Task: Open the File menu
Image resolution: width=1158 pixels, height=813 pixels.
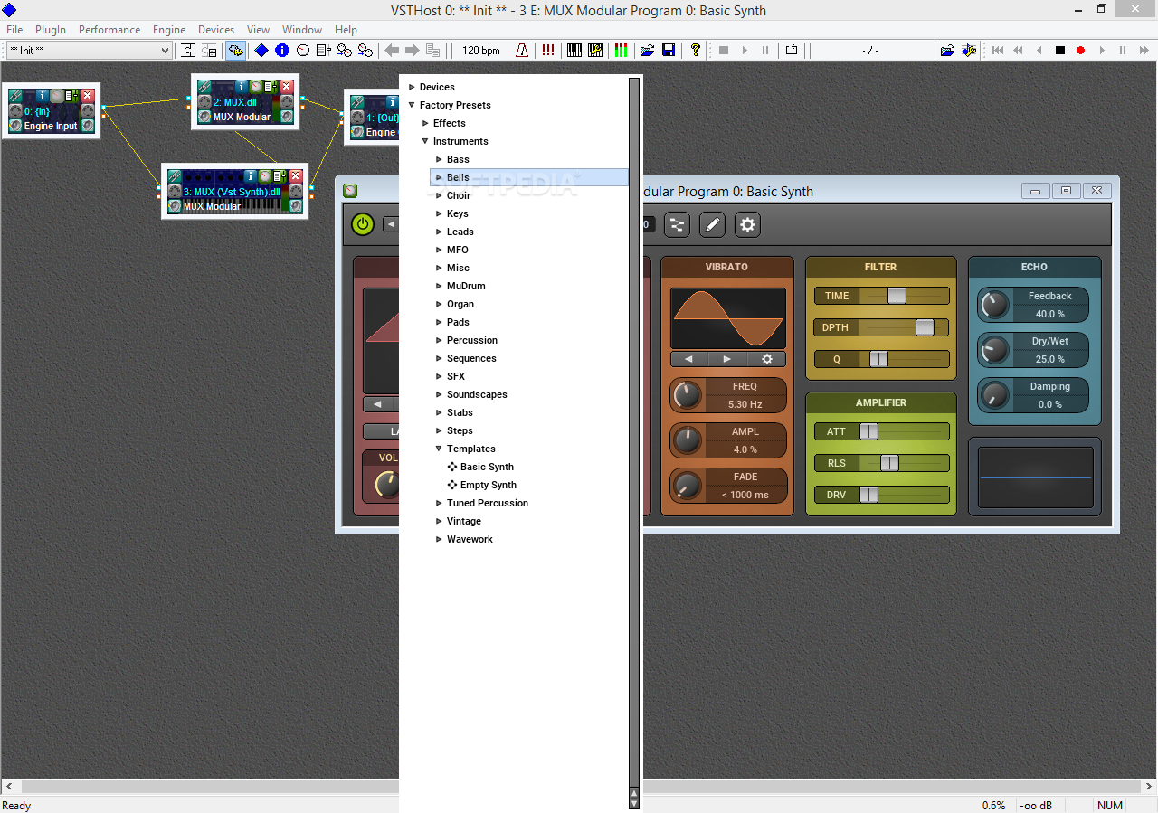Action: 14,30
